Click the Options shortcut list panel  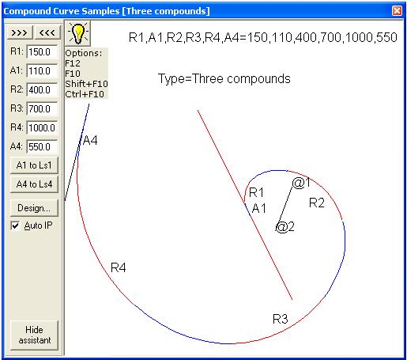[86, 74]
